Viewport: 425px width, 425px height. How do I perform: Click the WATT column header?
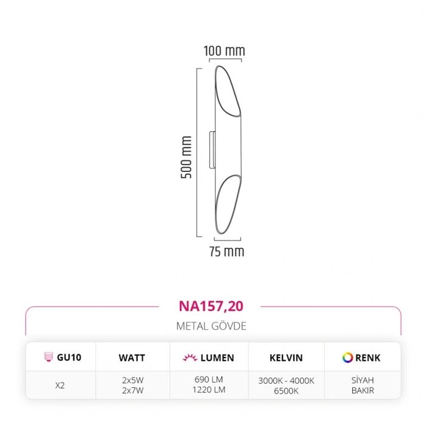(132, 358)
